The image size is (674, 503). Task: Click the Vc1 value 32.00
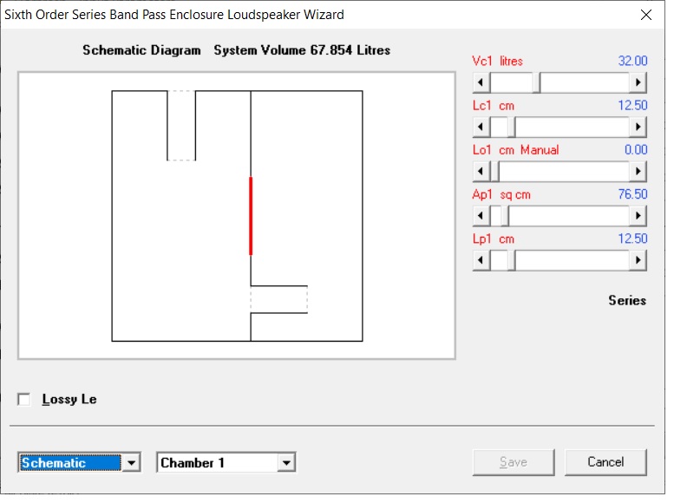pyautogui.click(x=632, y=61)
